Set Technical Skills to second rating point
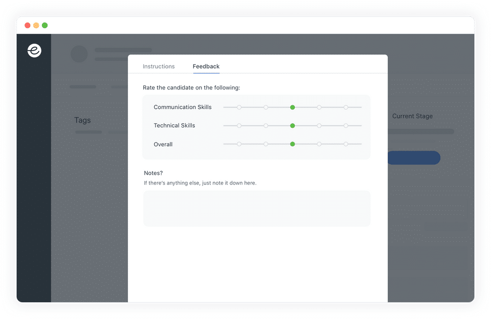This screenshot has height=319, width=491. click(265, 126)
